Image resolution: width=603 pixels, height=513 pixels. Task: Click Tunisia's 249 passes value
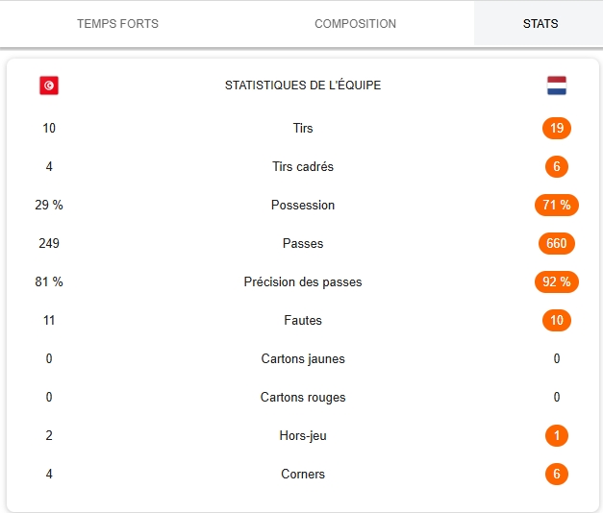(x=49, y=244)
